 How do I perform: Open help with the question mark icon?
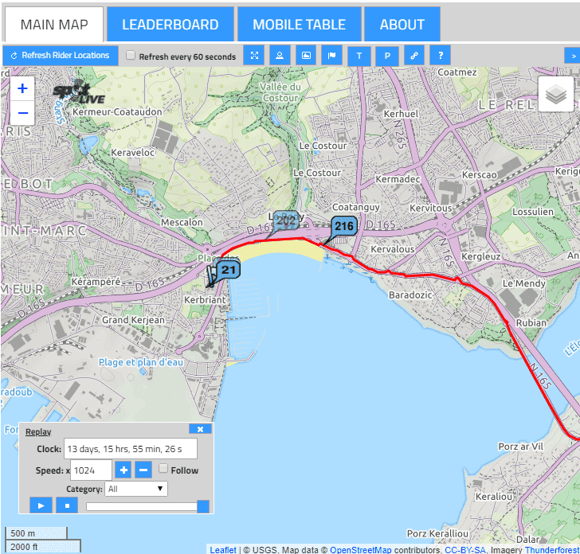[x=440, y=56]
